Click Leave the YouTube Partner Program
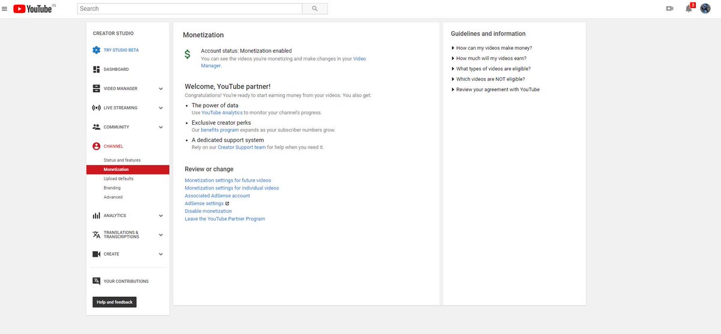The width and height of the screenshot is (721, 334). pos(225,219)
